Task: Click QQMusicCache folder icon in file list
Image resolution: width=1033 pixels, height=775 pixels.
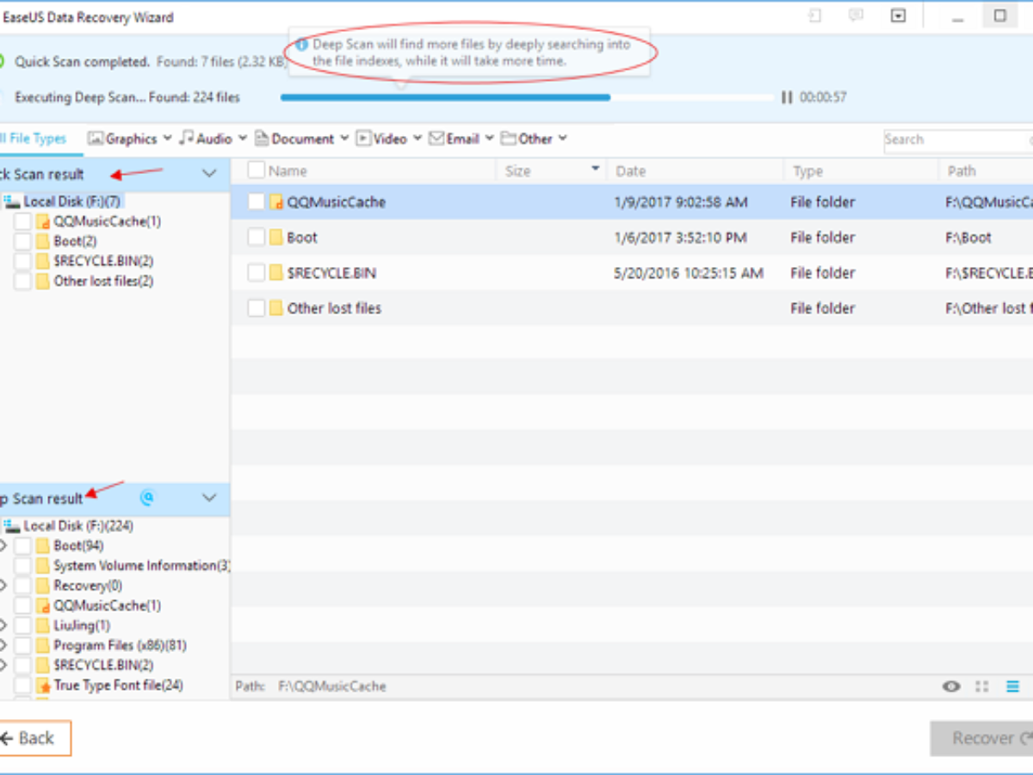Action: pyautogui.click(x=276, y=202)
